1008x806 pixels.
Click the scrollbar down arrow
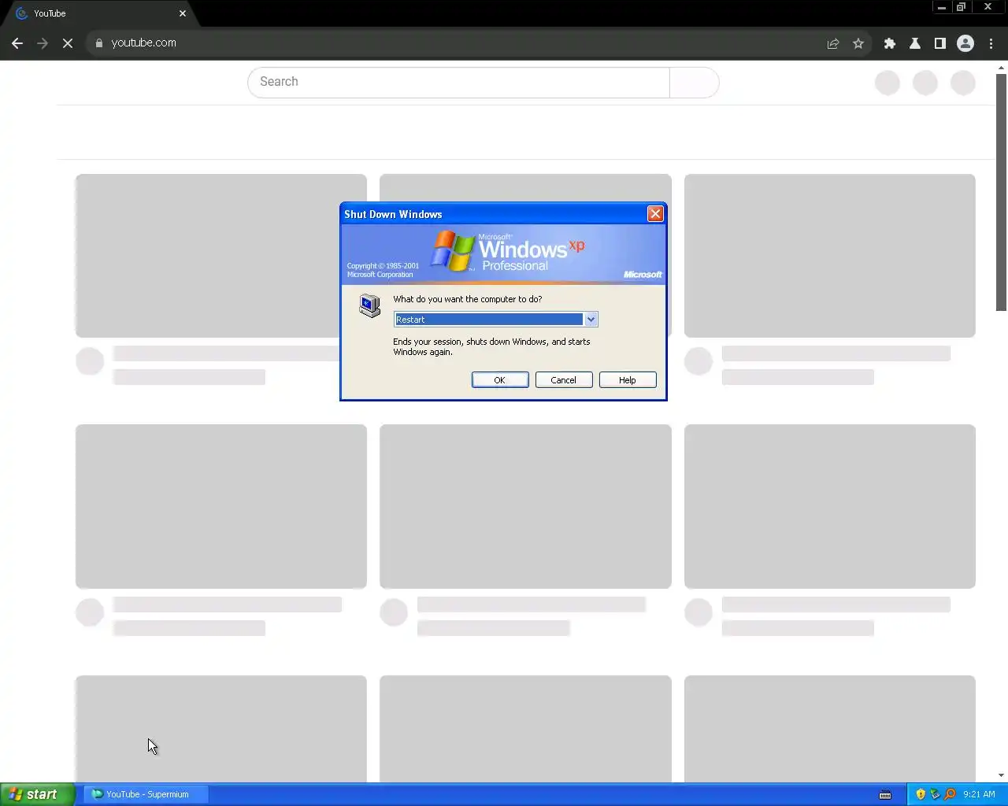1002,776
